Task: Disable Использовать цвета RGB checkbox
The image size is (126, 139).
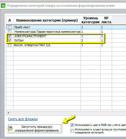Action: [x=72, y=125]
